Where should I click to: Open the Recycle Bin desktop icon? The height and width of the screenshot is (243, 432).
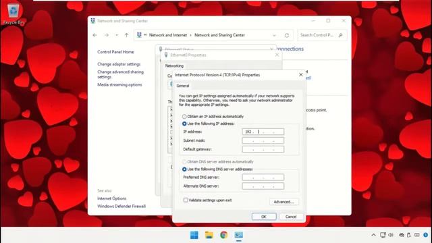pyautogui.click(x=13, y=14)
